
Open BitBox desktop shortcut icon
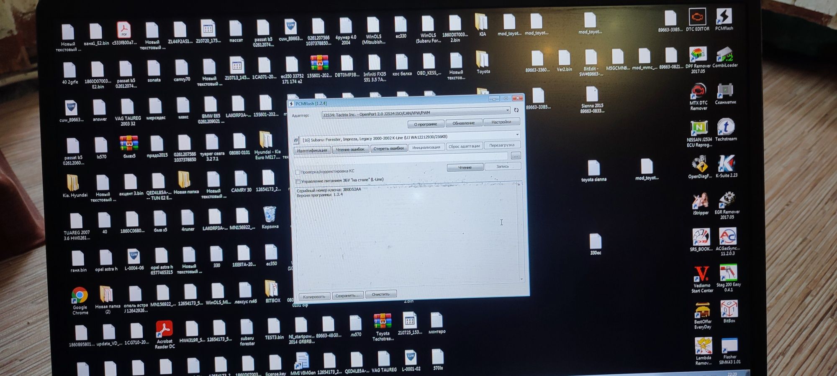pos(729,312)
